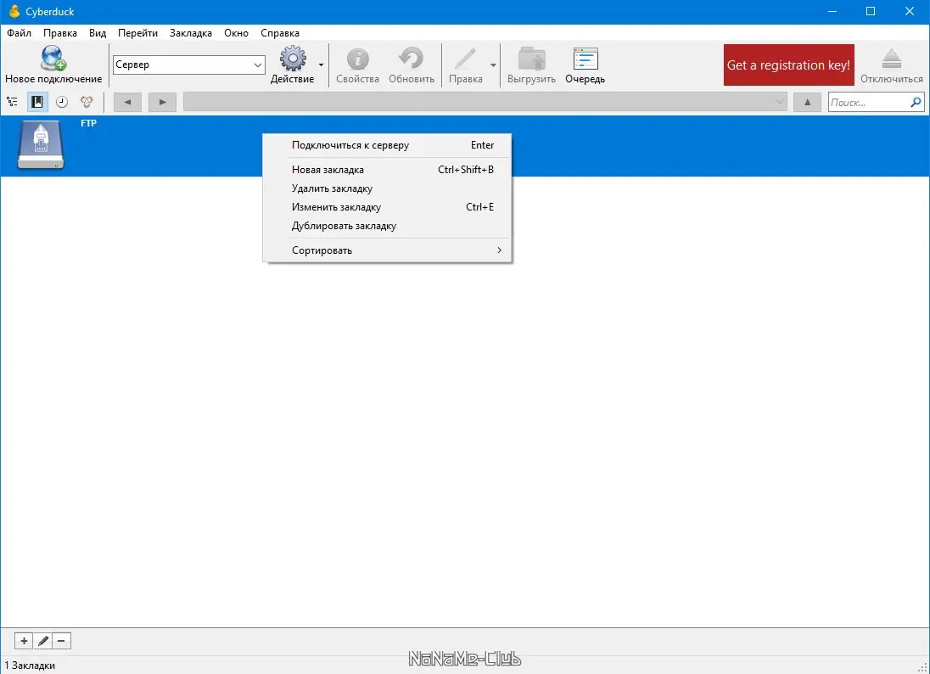Image resolution: width=930 pixels, height=674 pixels.
Task: Show connection history clock icon
Action: click(62, 102)
